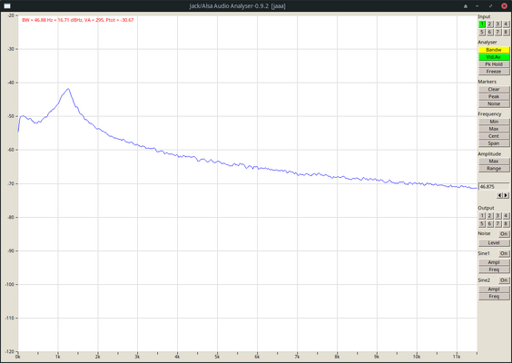Image resolution: width=512 pixels, height=363 pixels.
Task: Set a Noise marker
Action: 494,103
